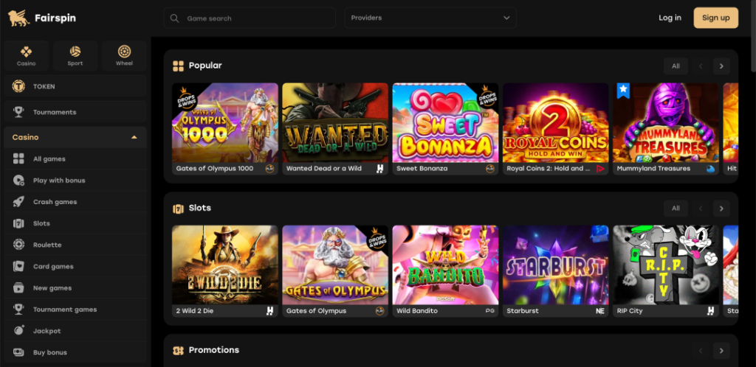This screenshot has width=756, height=367.
Task: Click the New games icon
Action: coord(18,287)
